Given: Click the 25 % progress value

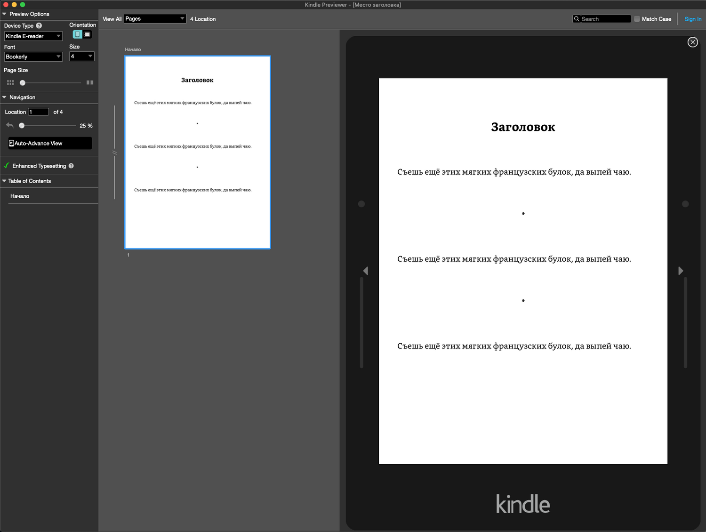Looking at the screenshot, I should (x=86, y=126).
